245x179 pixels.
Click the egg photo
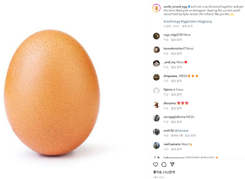click(x=52, y=92)
